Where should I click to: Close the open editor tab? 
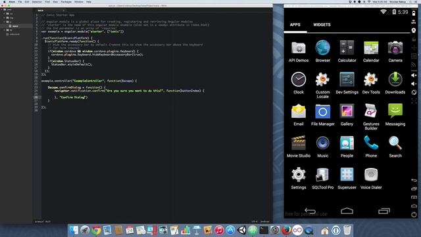tap(64, 11)
